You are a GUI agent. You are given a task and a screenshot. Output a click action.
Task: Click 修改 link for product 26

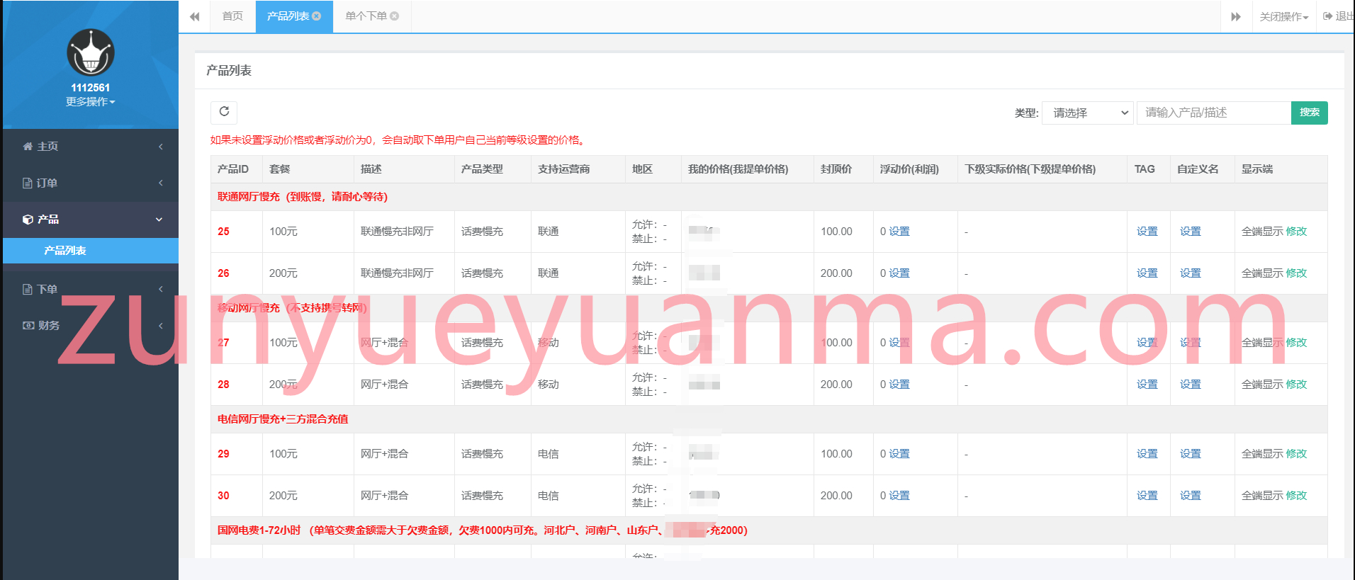pos(1296,273)
